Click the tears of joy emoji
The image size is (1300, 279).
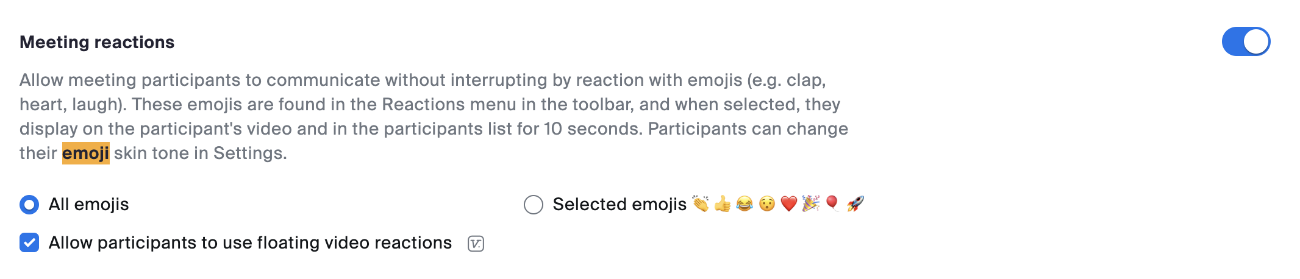(x=745, y=204)
